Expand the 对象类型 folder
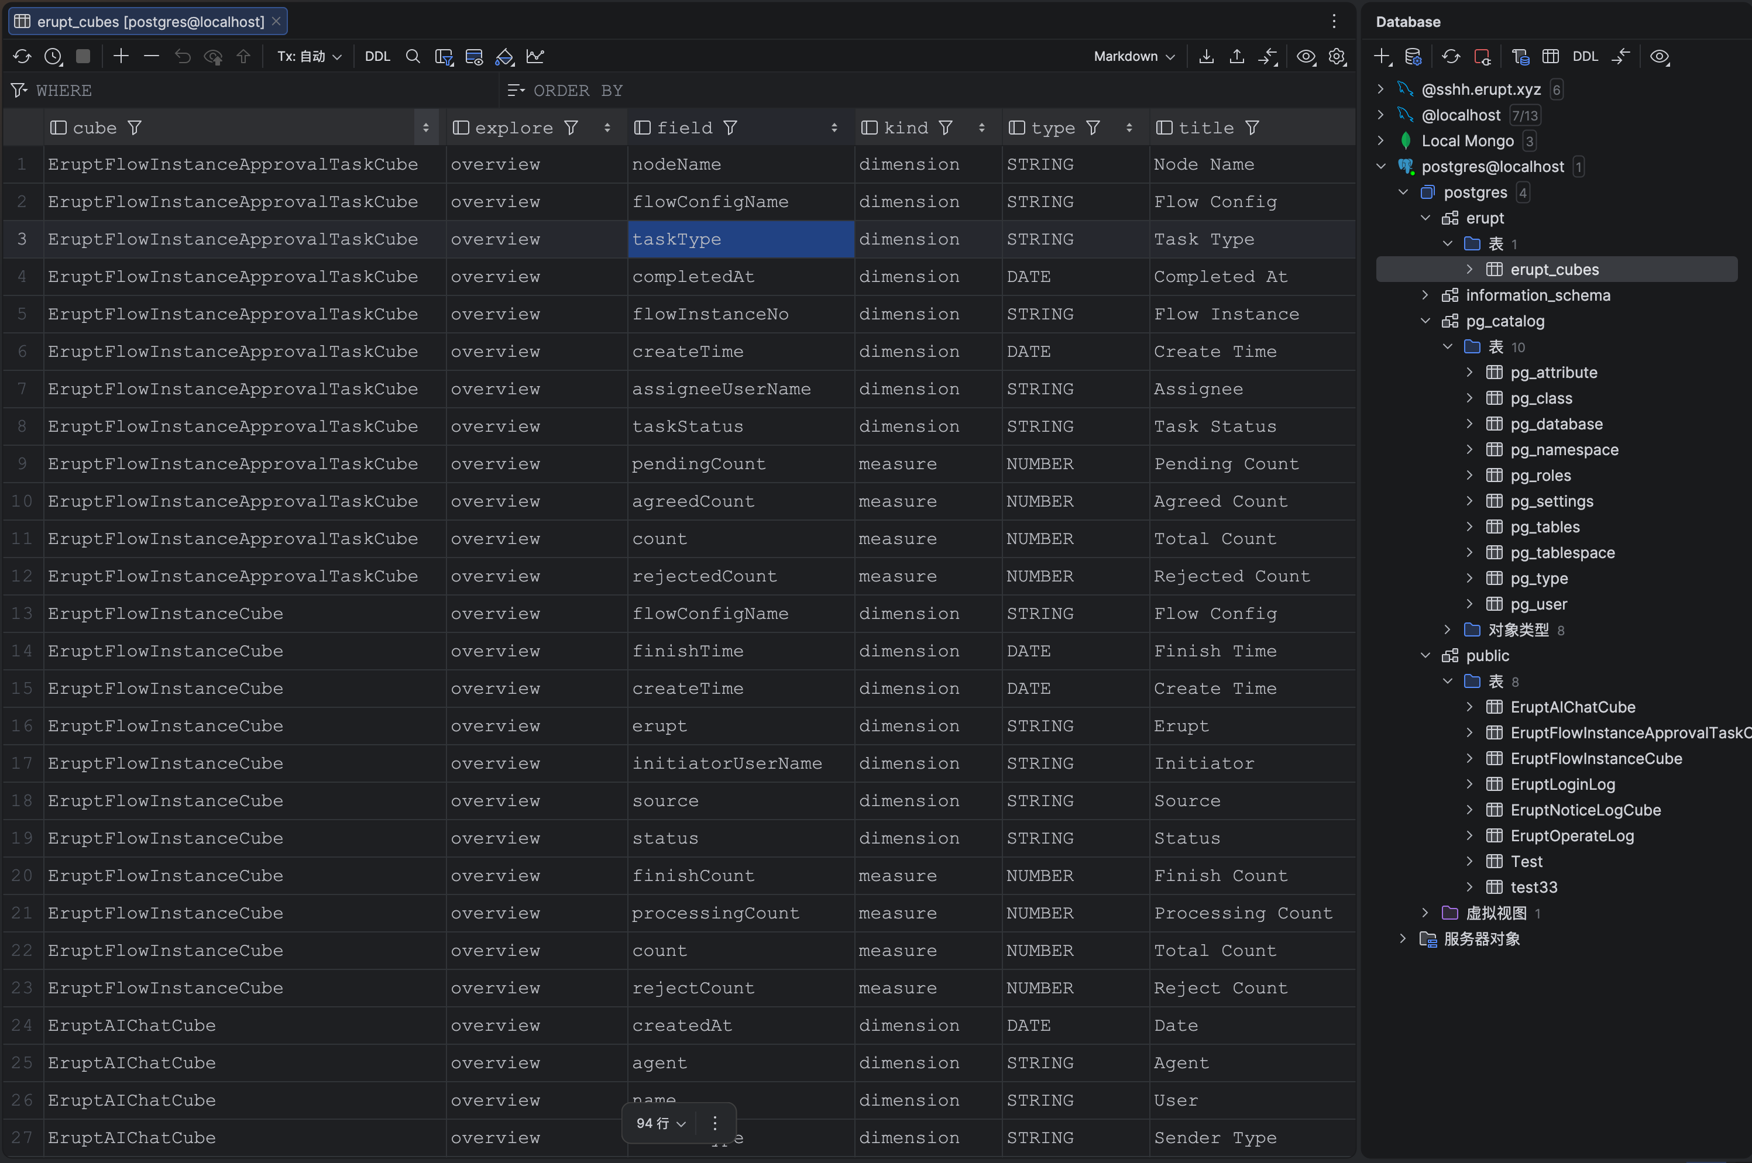1752x1163 pixels. point(1447,629)
